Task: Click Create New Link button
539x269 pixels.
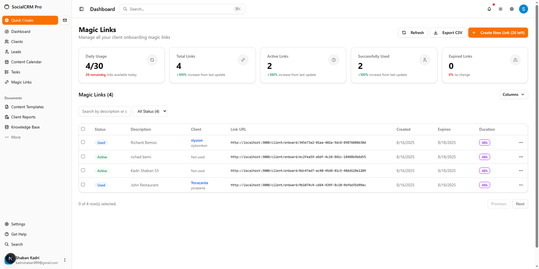Action: (x=498, y=32)
